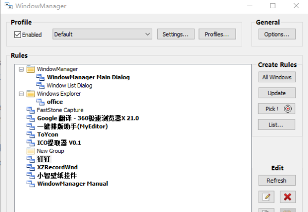This screenshot has height=212, width=308.
Task: Open profile Settings... button
Action: coord(176,34)
